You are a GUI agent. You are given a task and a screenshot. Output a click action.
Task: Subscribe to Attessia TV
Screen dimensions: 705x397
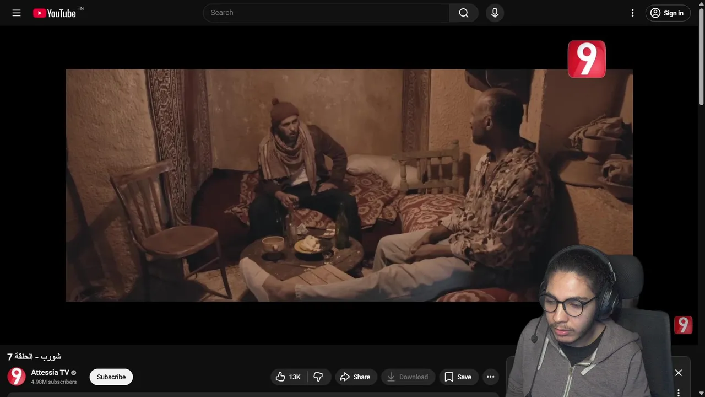point(111,377)
